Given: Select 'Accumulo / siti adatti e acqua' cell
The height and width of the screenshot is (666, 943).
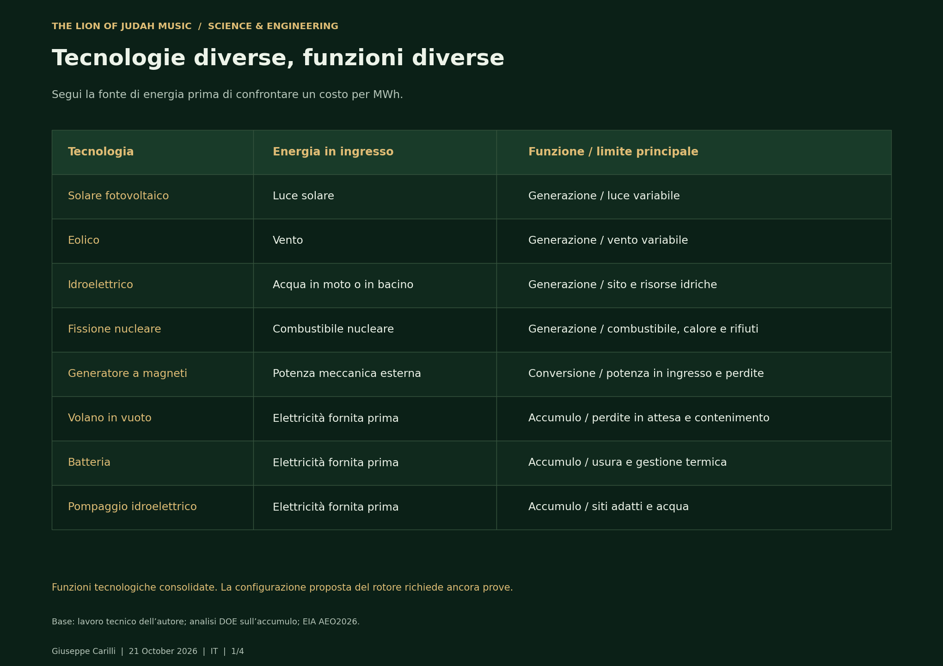Looking at the screenshot, I should 694,507.
